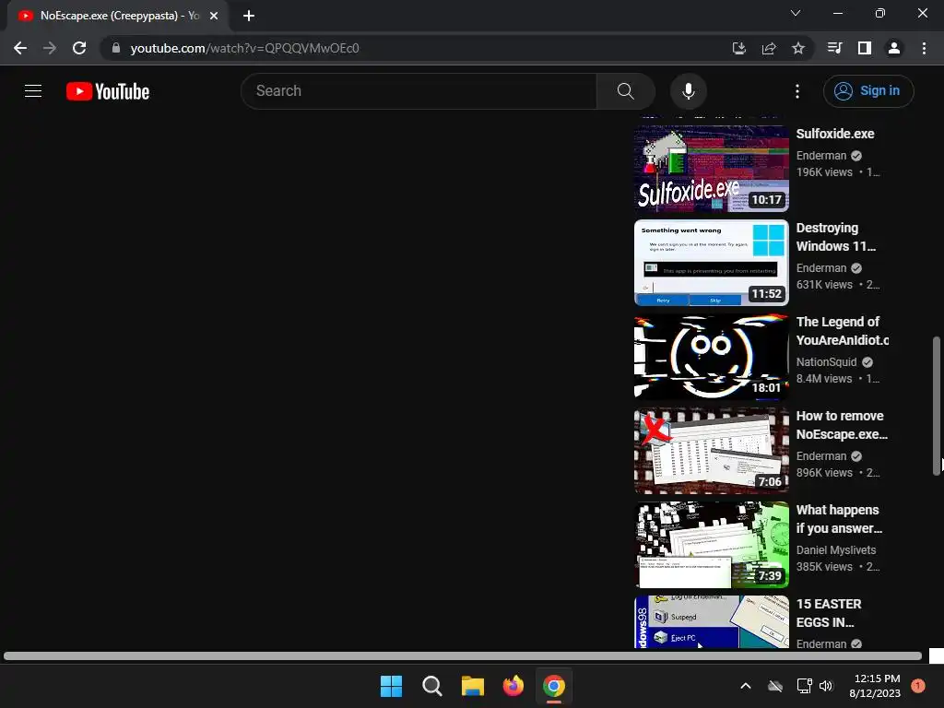Click the vertical page scrollbar thumb
The width and height of the screenshot is (944, 708).
pos(937,406)
